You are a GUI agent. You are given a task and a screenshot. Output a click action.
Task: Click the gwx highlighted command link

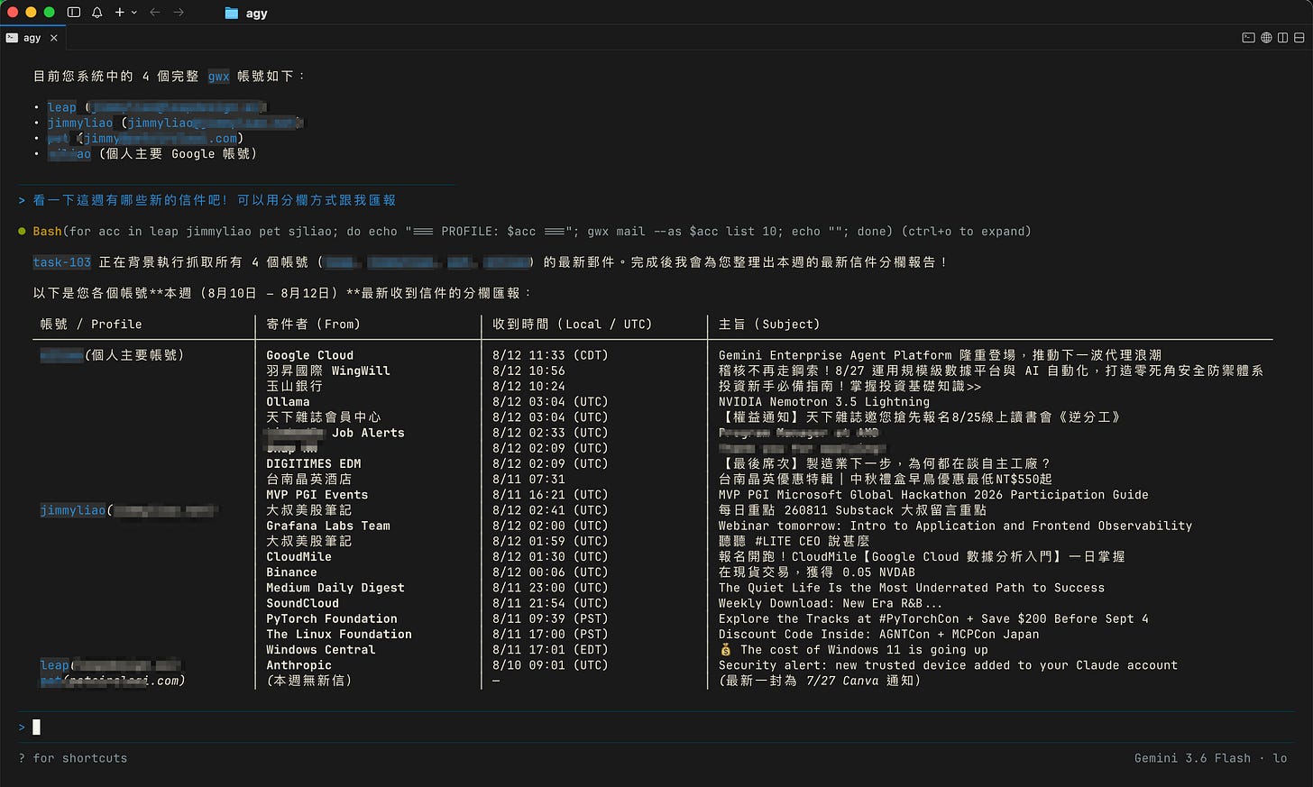218,77
